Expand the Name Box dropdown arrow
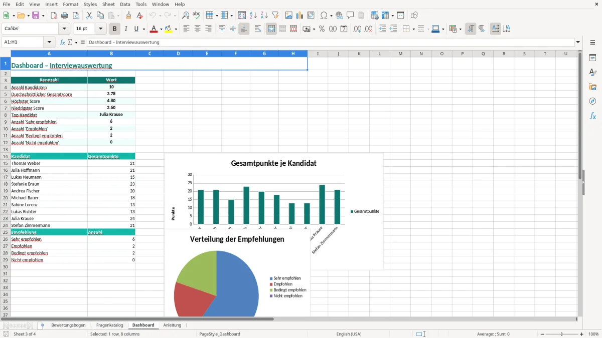Image resolution: width=602 pixels, height=338 pixels. tap(49, 42)
